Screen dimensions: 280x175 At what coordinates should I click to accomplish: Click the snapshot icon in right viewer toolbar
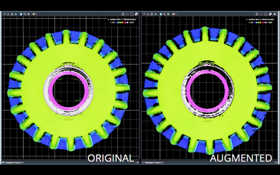click(260, 14)
